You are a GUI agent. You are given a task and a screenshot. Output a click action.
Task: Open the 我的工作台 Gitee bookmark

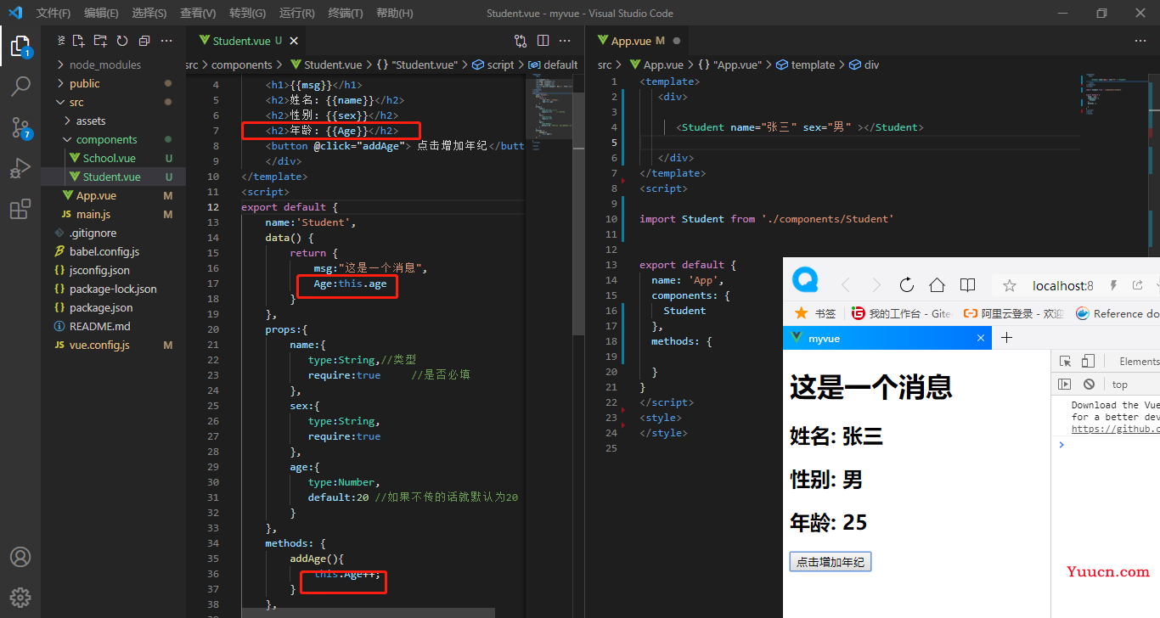901,313
